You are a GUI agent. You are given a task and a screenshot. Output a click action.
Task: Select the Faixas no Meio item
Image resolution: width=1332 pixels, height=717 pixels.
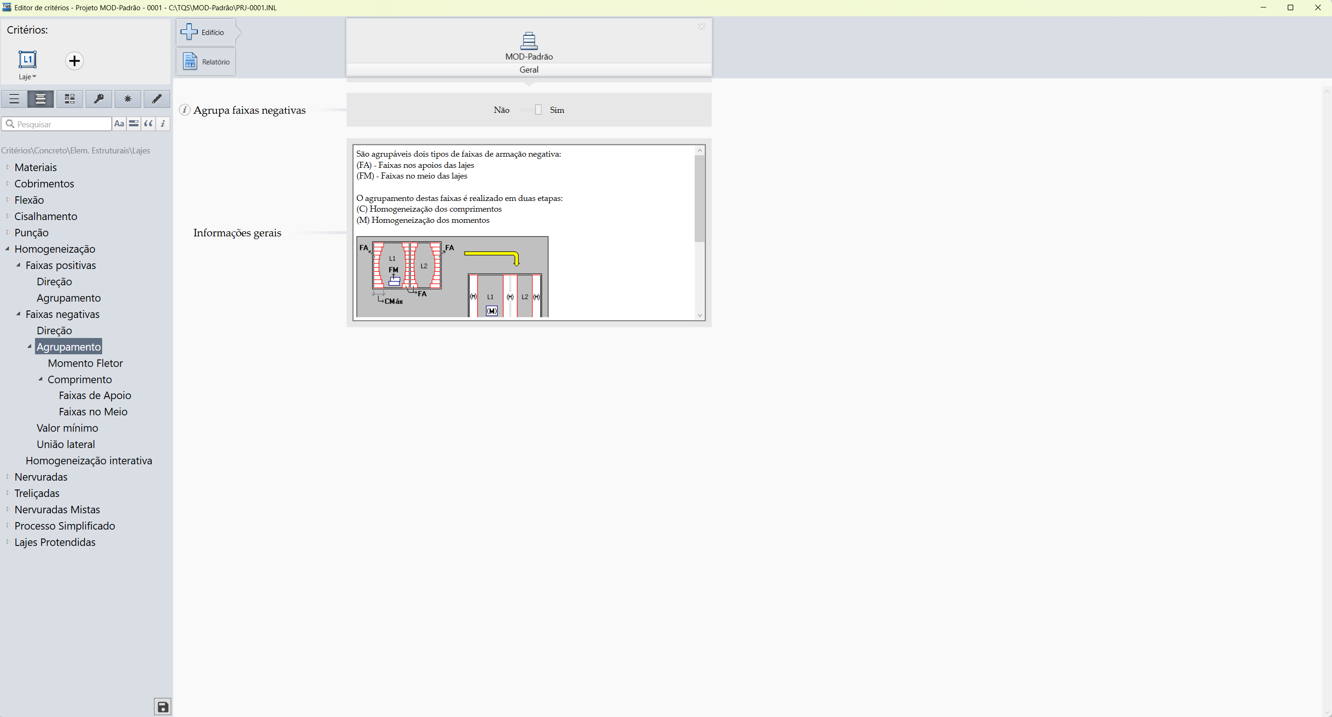93,412
